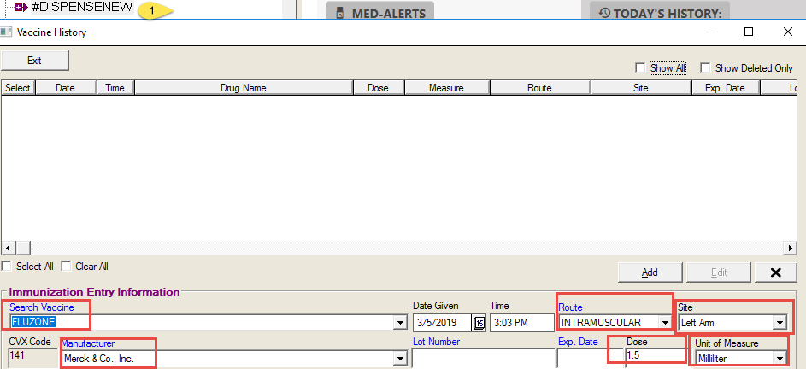Click the Manufacturer label

tap(88, 343)
